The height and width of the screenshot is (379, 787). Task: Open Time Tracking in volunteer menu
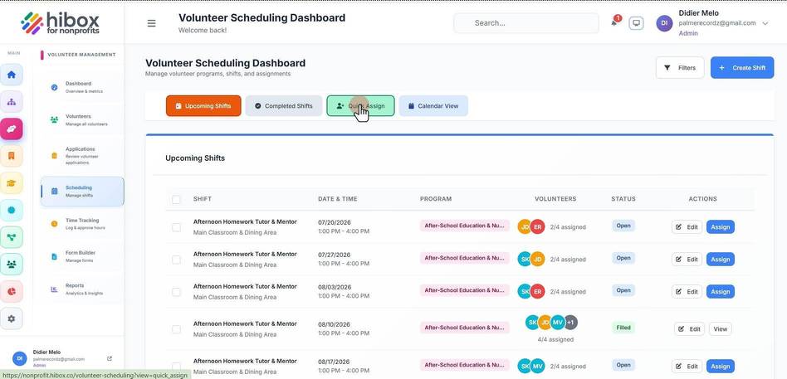82,224
